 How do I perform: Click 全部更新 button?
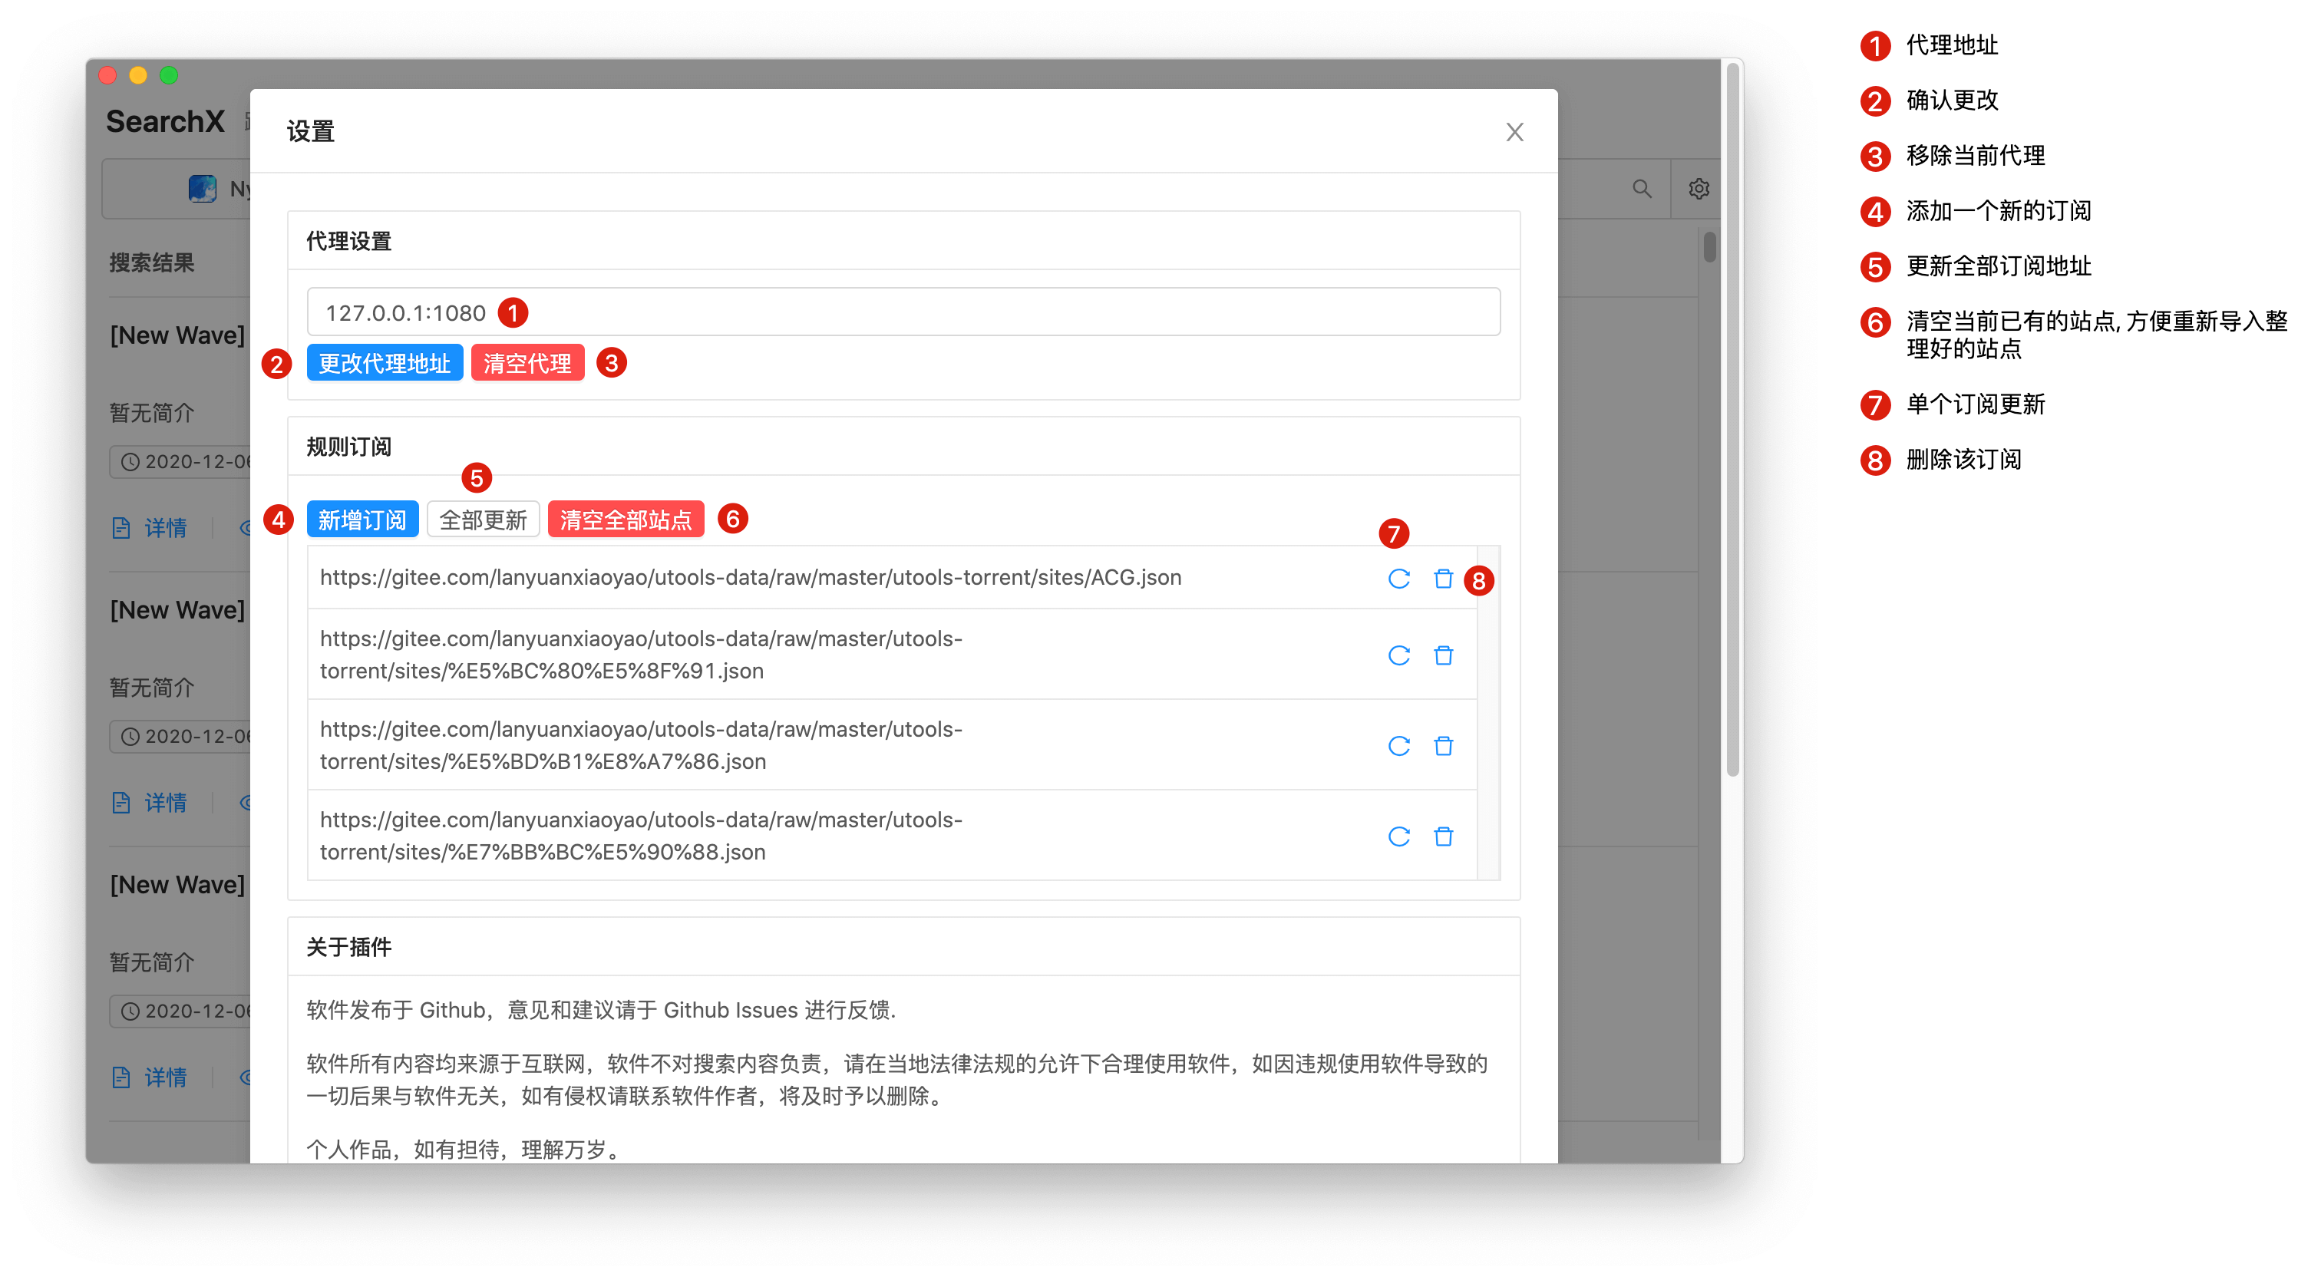tap(483, 520)
